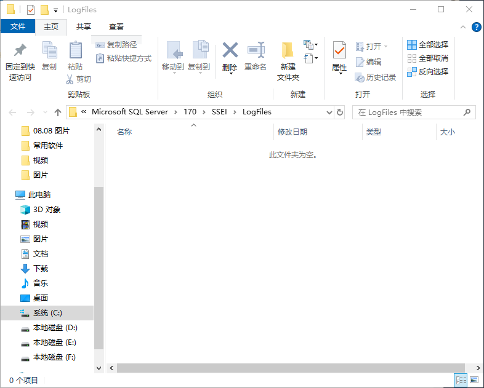Image resolution: width=484 pixels, height=388 pixels.
Task: Click the Delete (删除) X icon
Action: 230,50
